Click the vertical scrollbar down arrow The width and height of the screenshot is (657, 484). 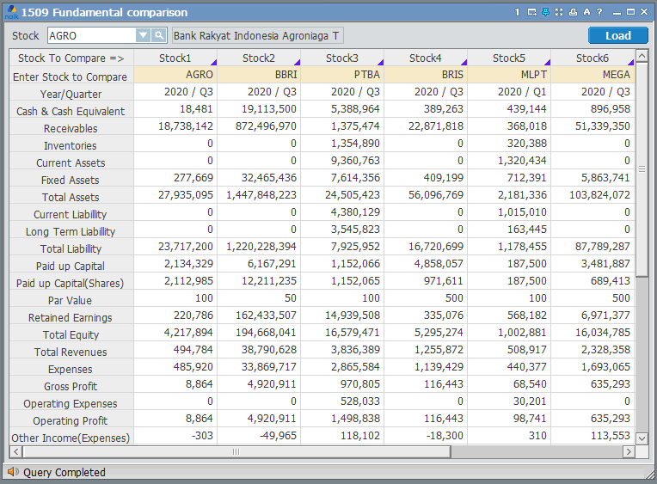(642, 438)
